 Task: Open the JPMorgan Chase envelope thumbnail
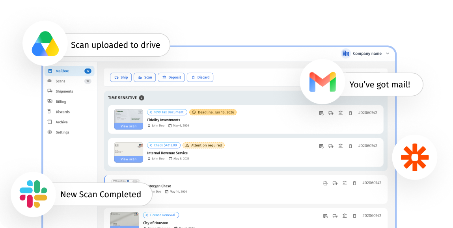(126, 181)
